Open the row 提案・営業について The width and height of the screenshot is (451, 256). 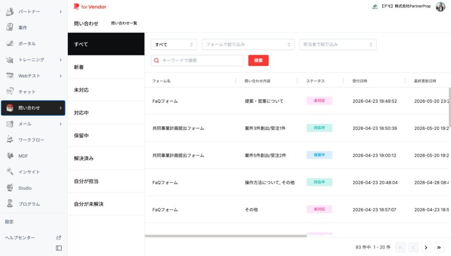pos(298,101)
